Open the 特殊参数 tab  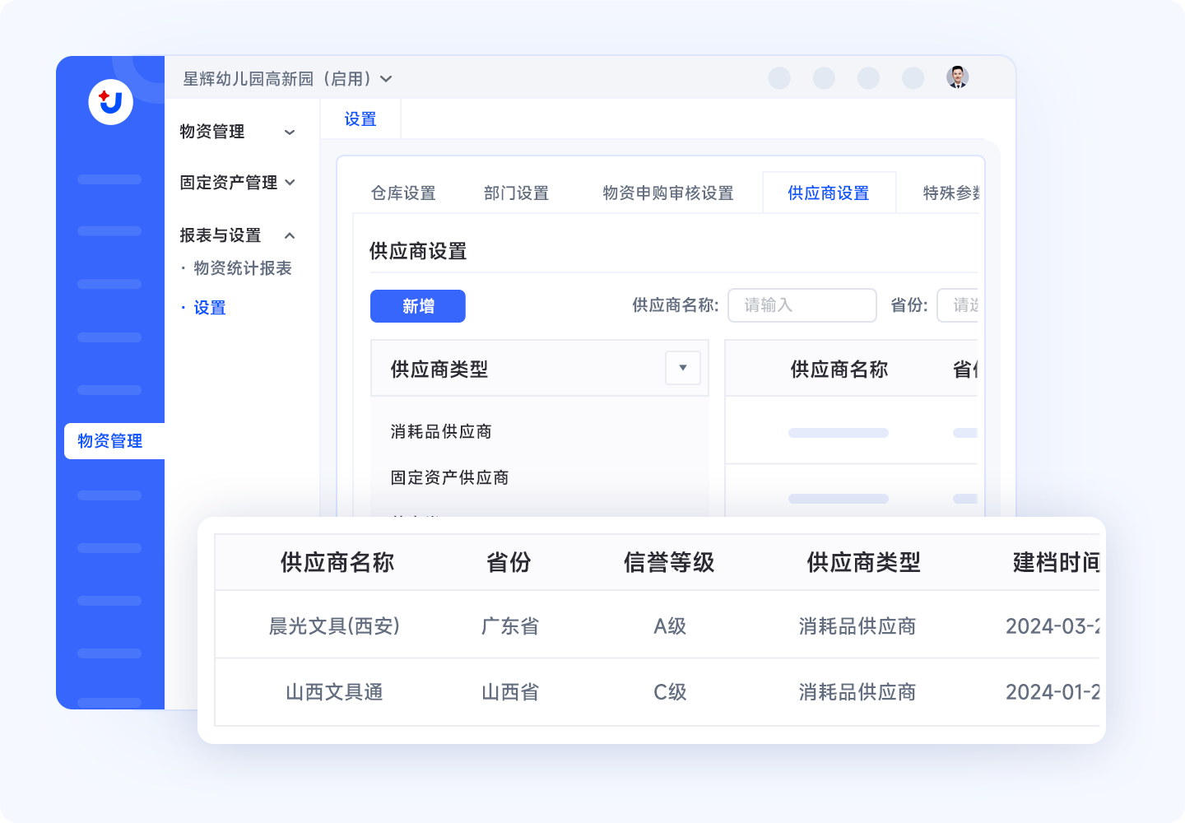[951, 193]
